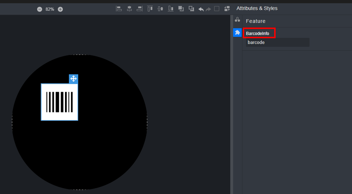
Task: Align elements to horizontal center
Action: point(129,9)
